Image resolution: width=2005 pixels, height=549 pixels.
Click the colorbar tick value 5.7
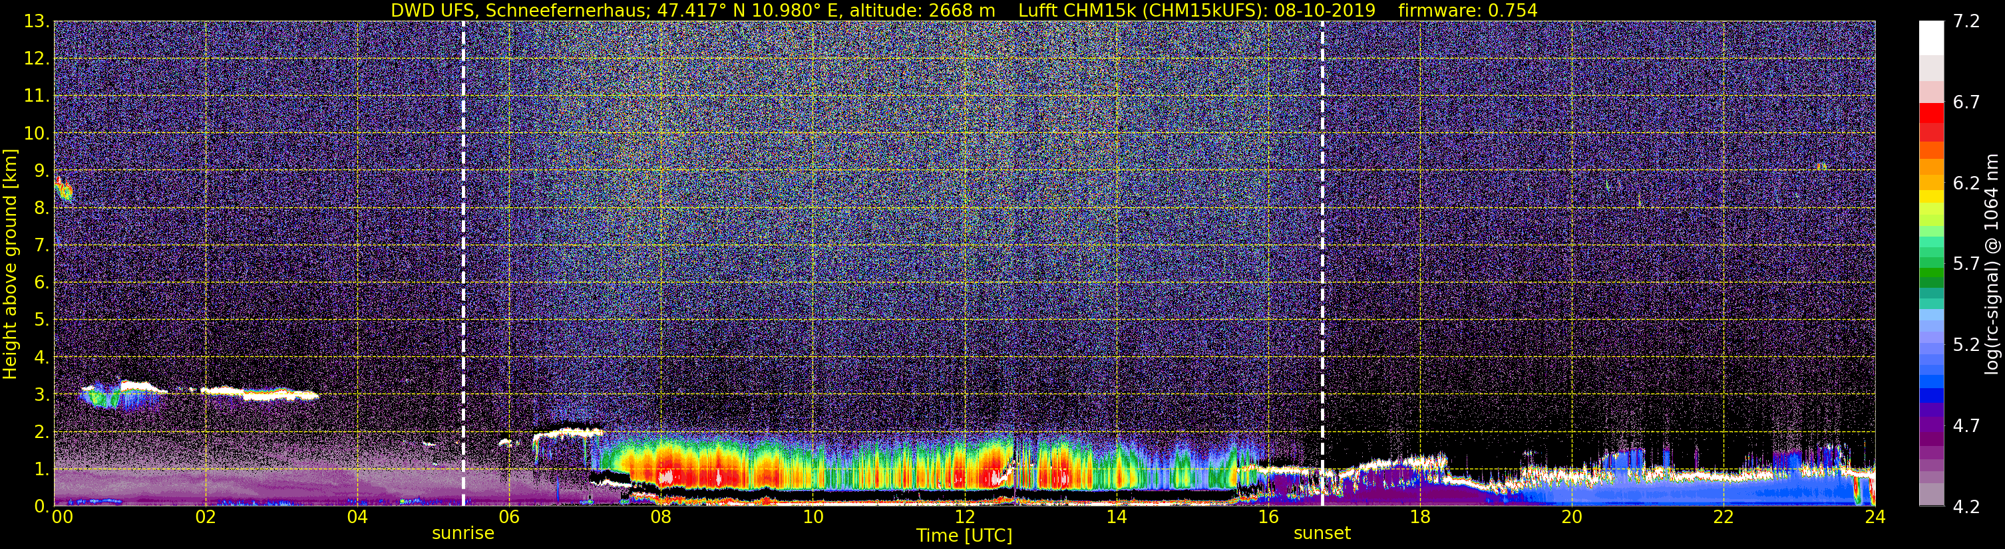1966,264
